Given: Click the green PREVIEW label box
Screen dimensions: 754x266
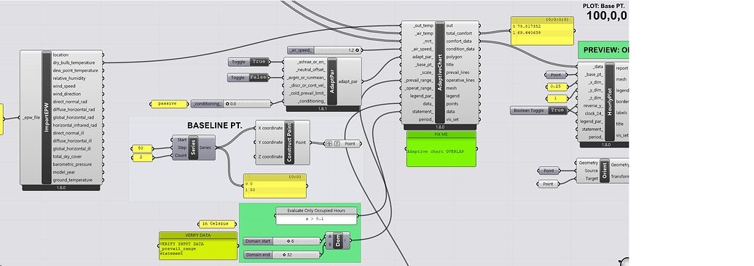Looking at the screenshot, I should [x=603, y=50].
